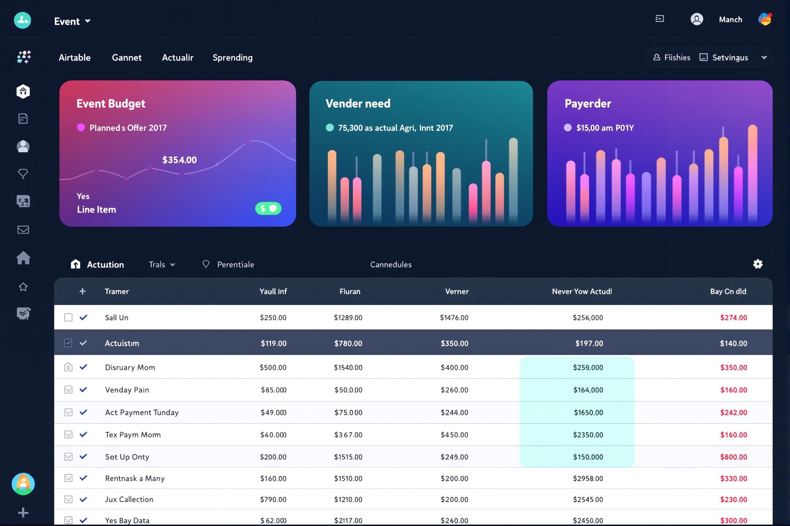Viewport: 790px width, 526px height.
Task: Select the Actuıtion home tab
Action: click(97, 265)
